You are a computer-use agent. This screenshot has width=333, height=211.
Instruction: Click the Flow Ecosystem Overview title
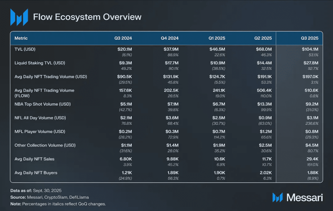tap(87, 17)
